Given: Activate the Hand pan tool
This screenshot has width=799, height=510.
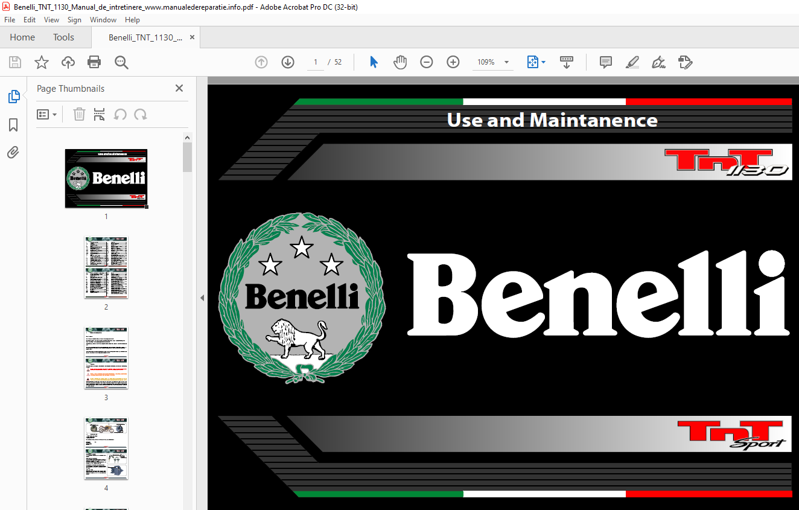Looking at the screenshot, I should [x=400, y=62].
